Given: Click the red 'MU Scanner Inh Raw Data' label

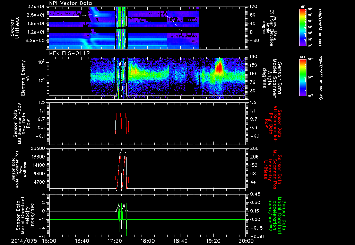Looking at the screenshot, I should click(273, 123).
